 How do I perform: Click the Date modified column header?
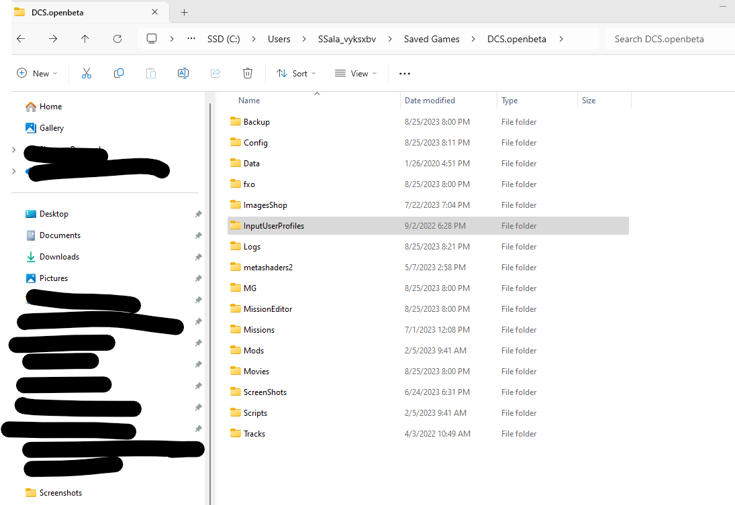pos(430,100)
